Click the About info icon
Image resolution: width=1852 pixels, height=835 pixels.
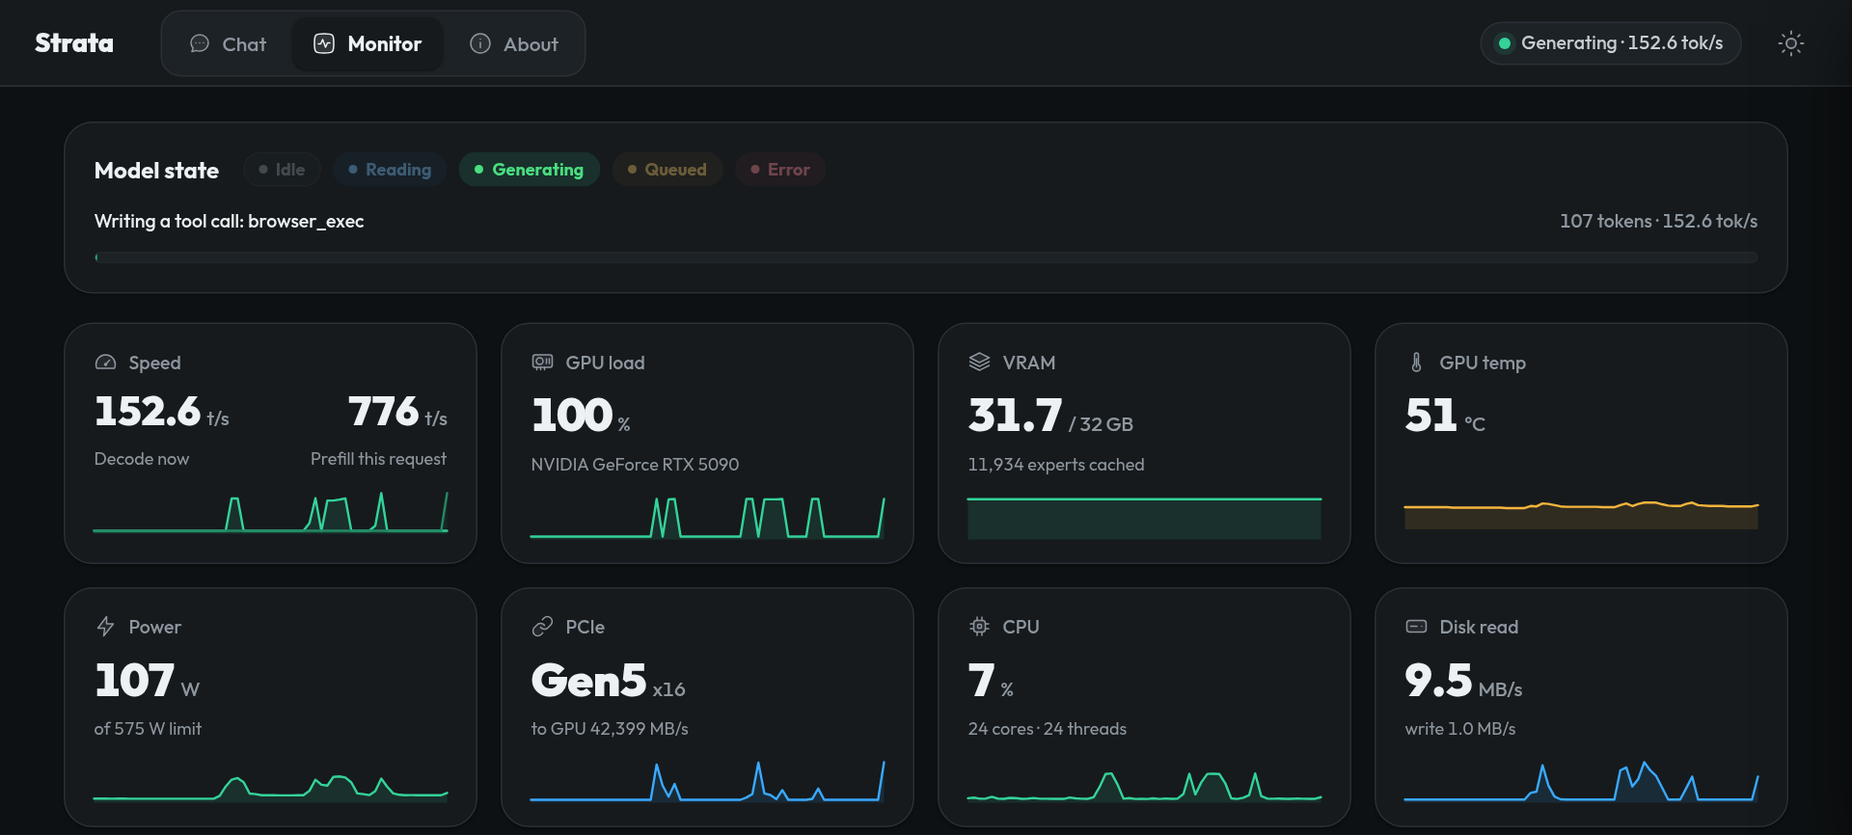click(x=480, y=44)
